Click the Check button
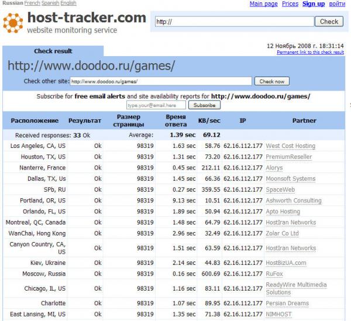Viewport: 351px width, 321px height. pos(329,22)
